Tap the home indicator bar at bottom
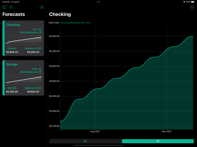Viewport: 197px width, 147px height. click(x=98, y=145)
